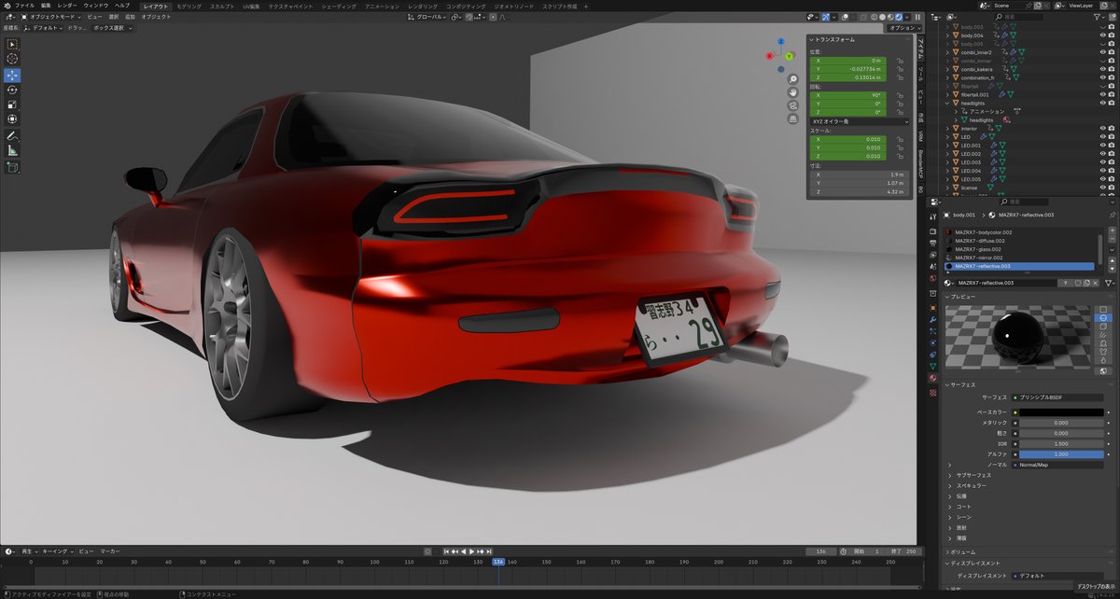The height and width of the screenshot is (599, 1120).
Task: Click the Y location value field
Action: pos(849,68)
